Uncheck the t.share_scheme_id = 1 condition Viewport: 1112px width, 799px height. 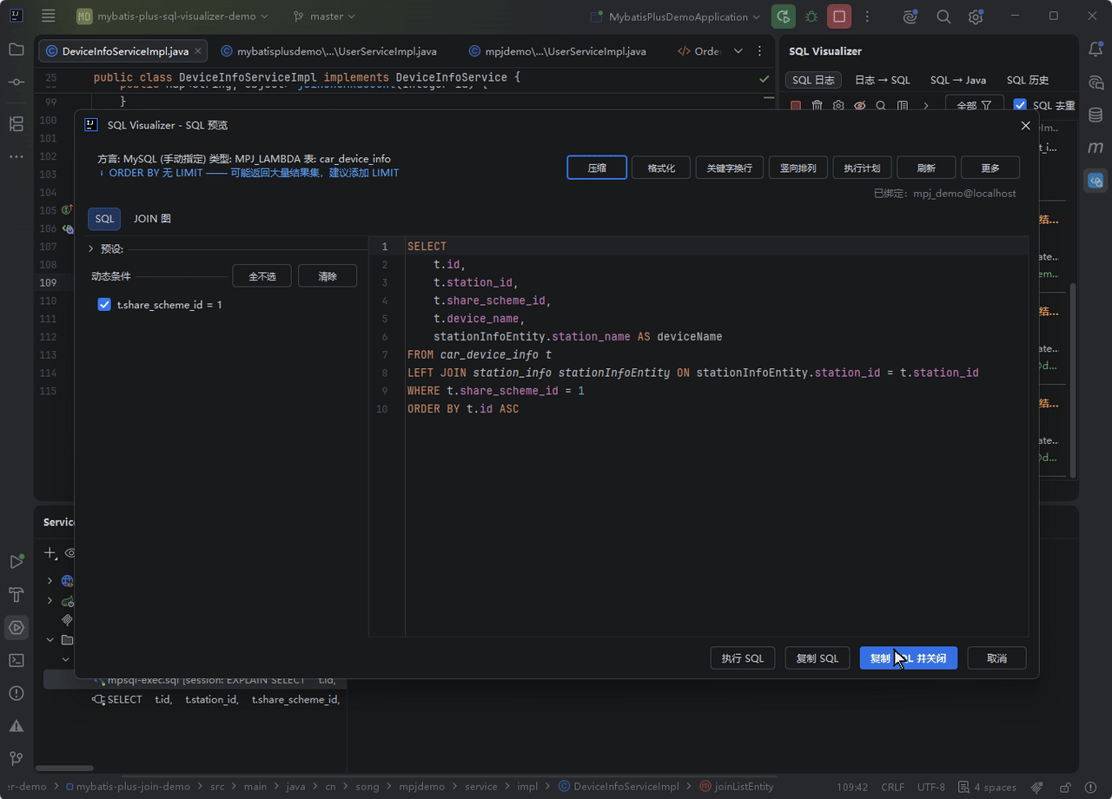point(104,305)
